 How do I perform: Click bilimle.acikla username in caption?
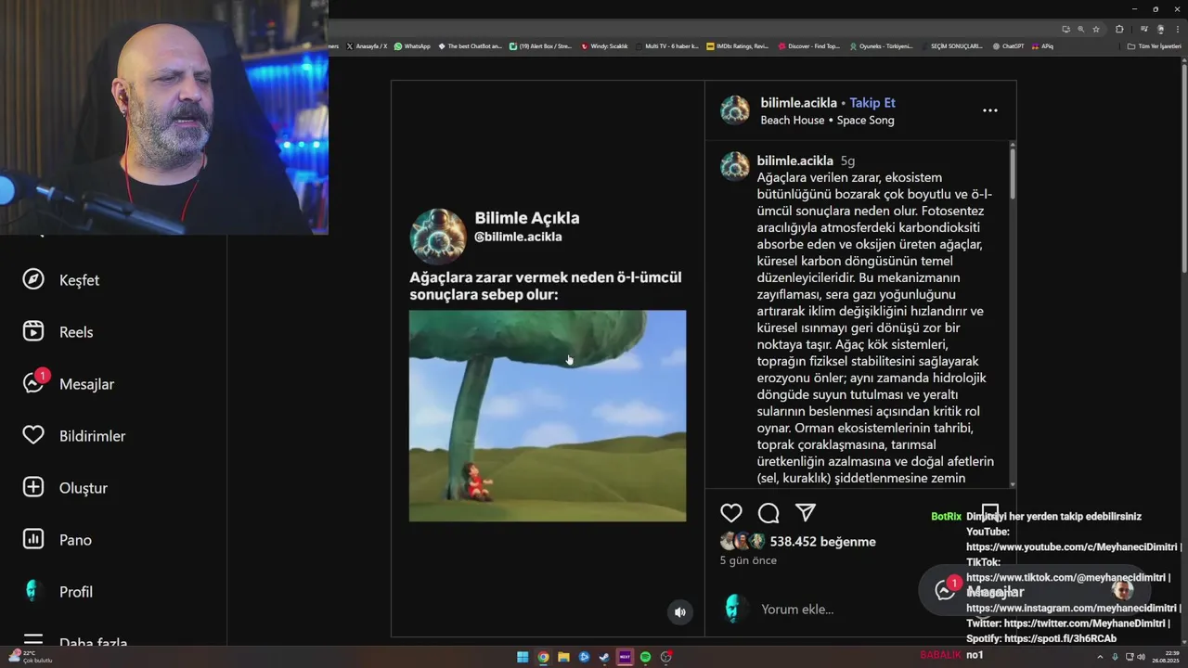tap(795, 161)
